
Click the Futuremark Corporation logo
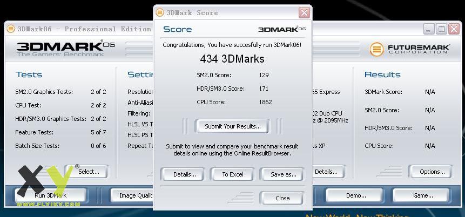pos(410,50)
